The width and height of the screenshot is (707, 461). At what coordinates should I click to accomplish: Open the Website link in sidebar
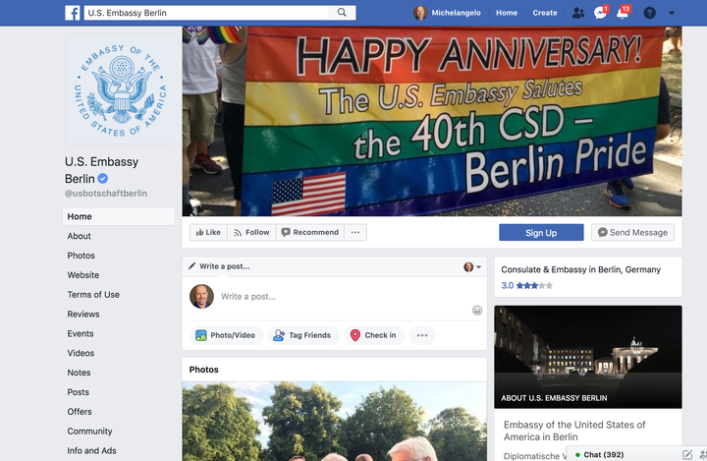82,275
